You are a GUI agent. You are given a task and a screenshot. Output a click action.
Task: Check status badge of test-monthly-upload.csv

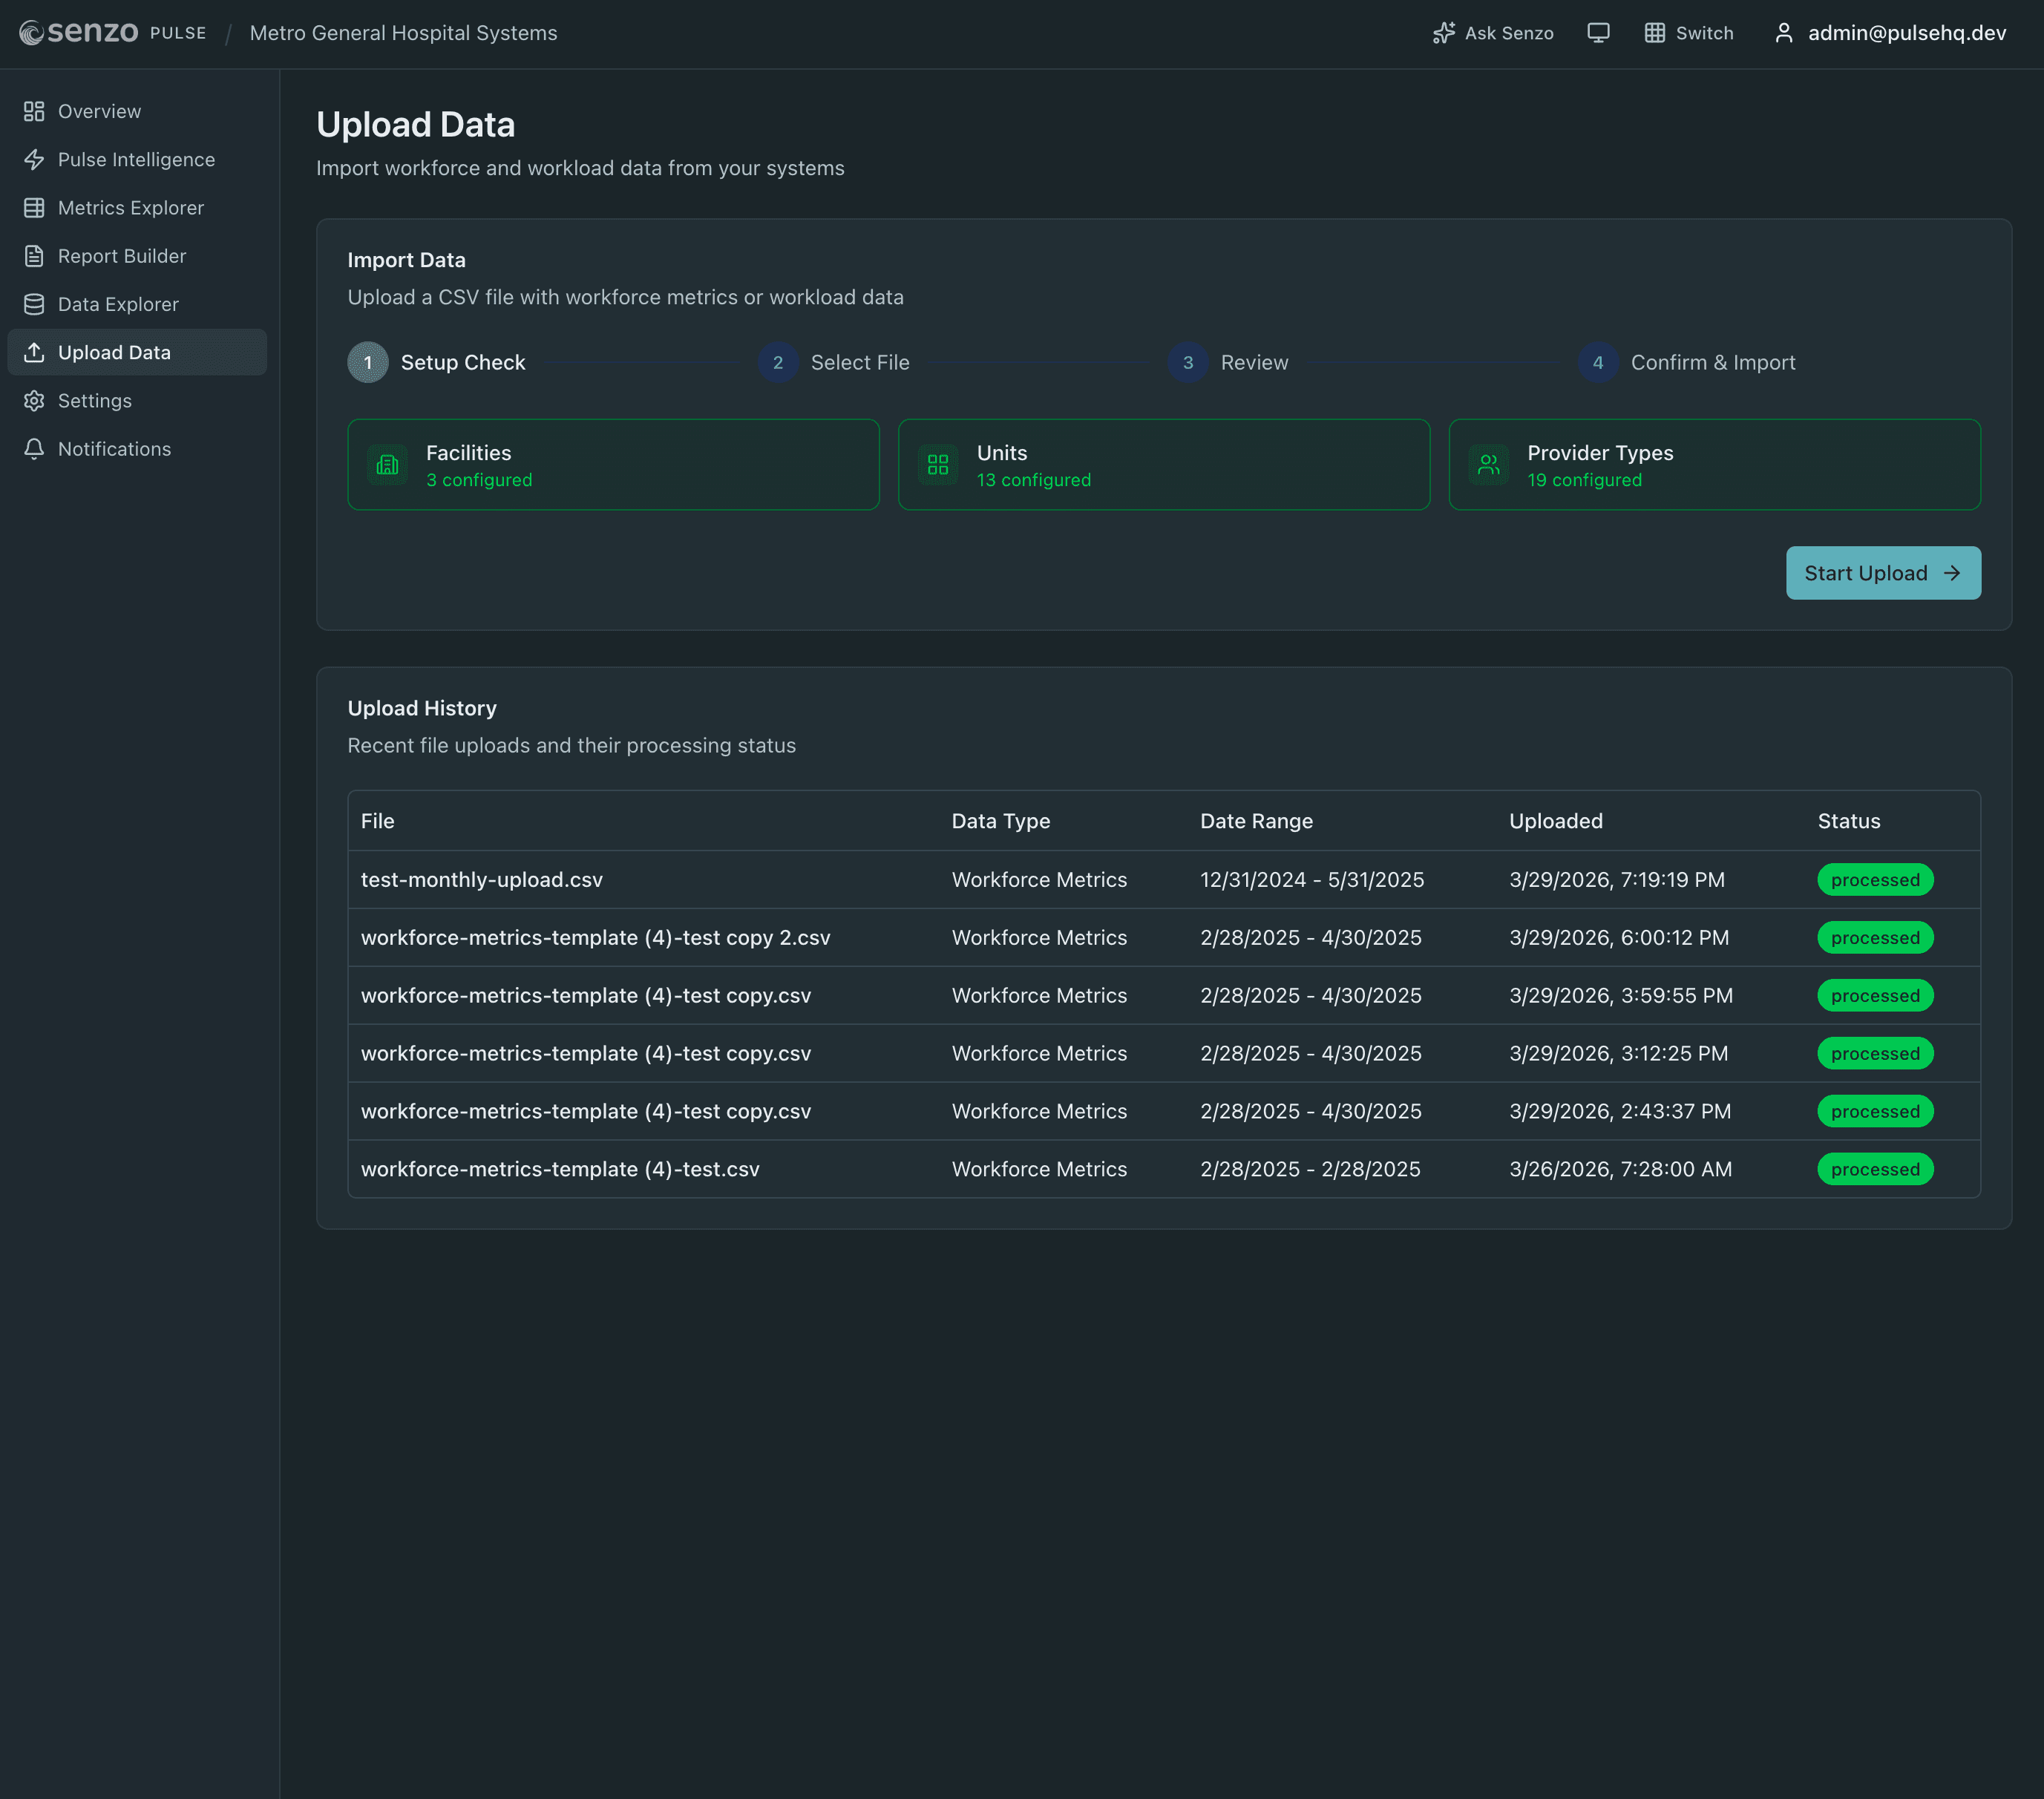(1874, 879)
